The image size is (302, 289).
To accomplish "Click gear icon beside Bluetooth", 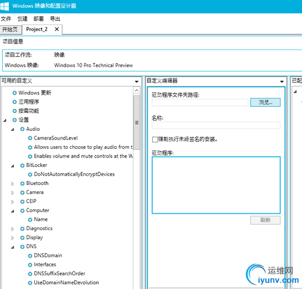I will tap(22, 183).
